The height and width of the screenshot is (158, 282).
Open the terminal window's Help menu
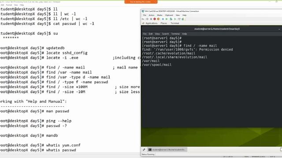(184, 34)
